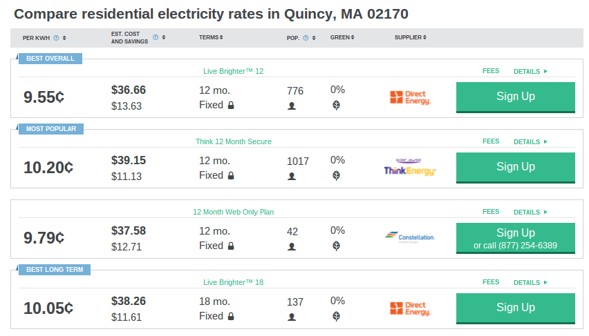The width and height of the screenshot is (589, 336).
Task: Click the Est. Cost and Savings help icon
Action: click(x=156, y=37)
